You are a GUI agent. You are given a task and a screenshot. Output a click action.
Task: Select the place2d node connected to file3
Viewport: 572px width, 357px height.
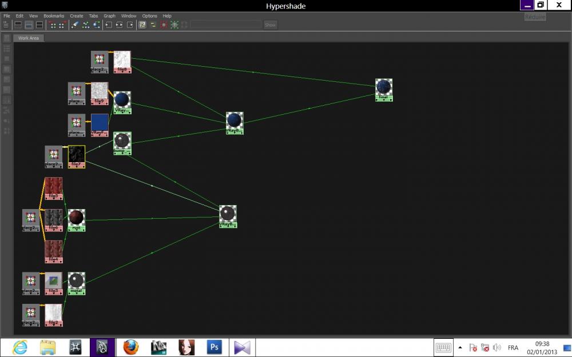(31, 283)
